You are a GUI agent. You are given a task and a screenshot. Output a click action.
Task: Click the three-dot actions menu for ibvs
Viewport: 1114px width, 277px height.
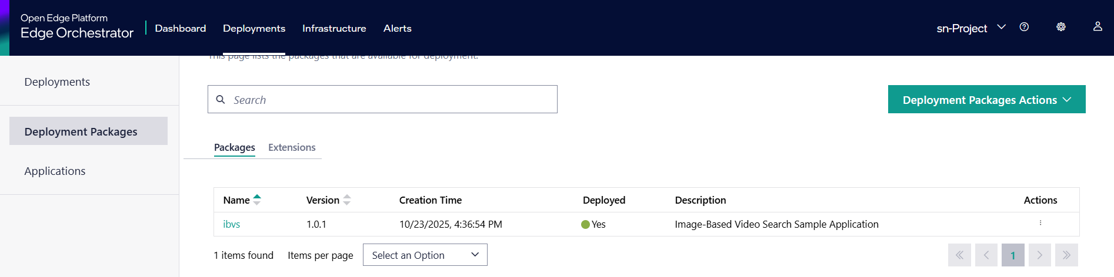click(x=1040, y=224)
